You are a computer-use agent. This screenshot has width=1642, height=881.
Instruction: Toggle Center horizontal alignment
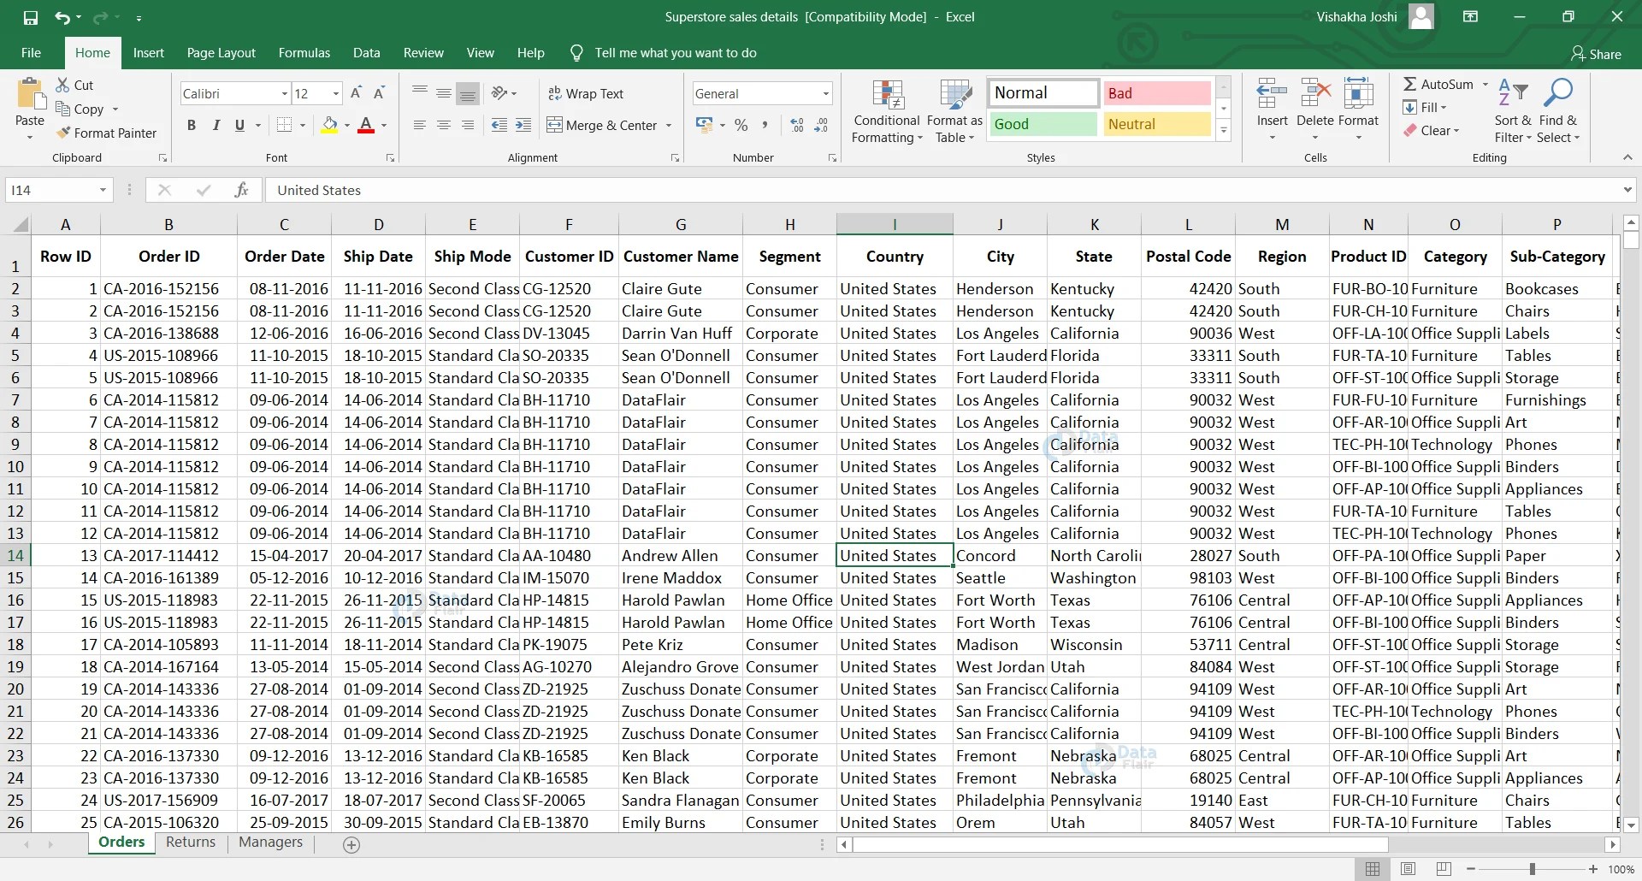tap(443, 125)
